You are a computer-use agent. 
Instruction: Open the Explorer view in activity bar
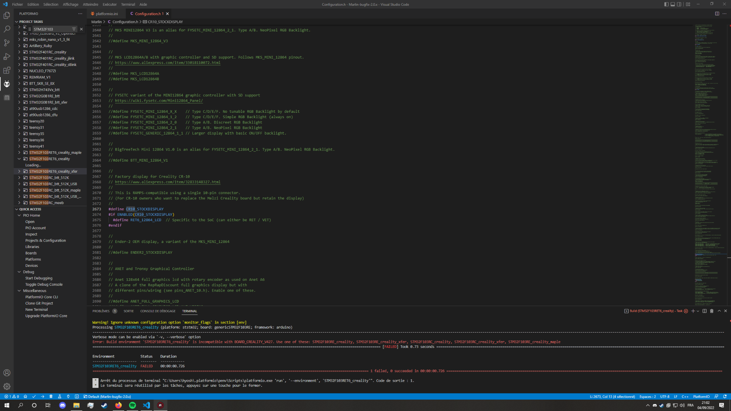pos(7,15)
